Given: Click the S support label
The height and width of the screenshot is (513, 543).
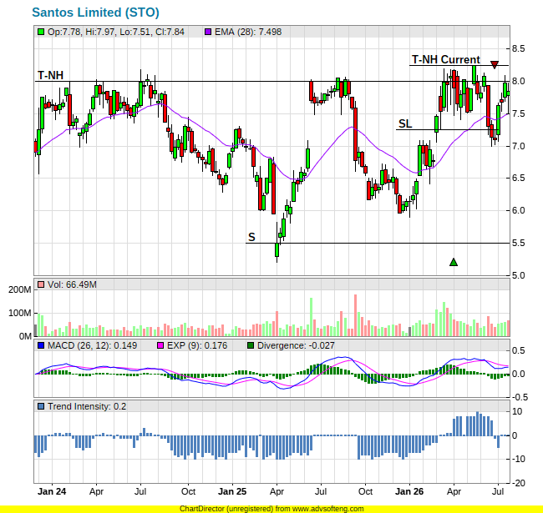Looking at the screenshot, I should pos(251,237).
